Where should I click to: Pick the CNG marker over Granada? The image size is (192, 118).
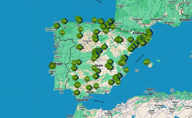96,86
